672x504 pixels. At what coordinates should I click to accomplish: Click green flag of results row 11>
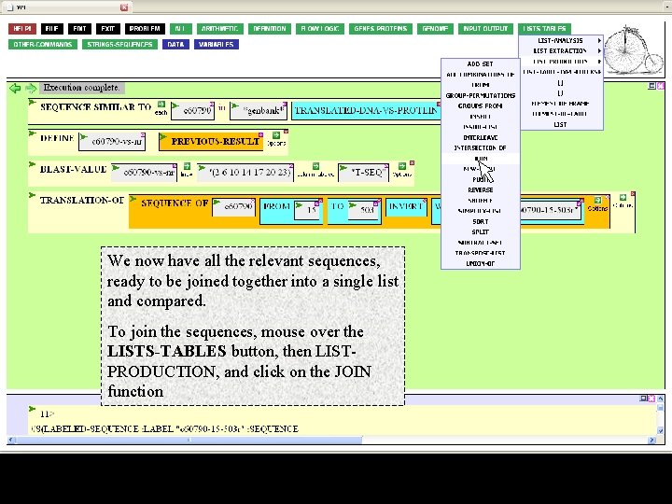coord(32,409)
